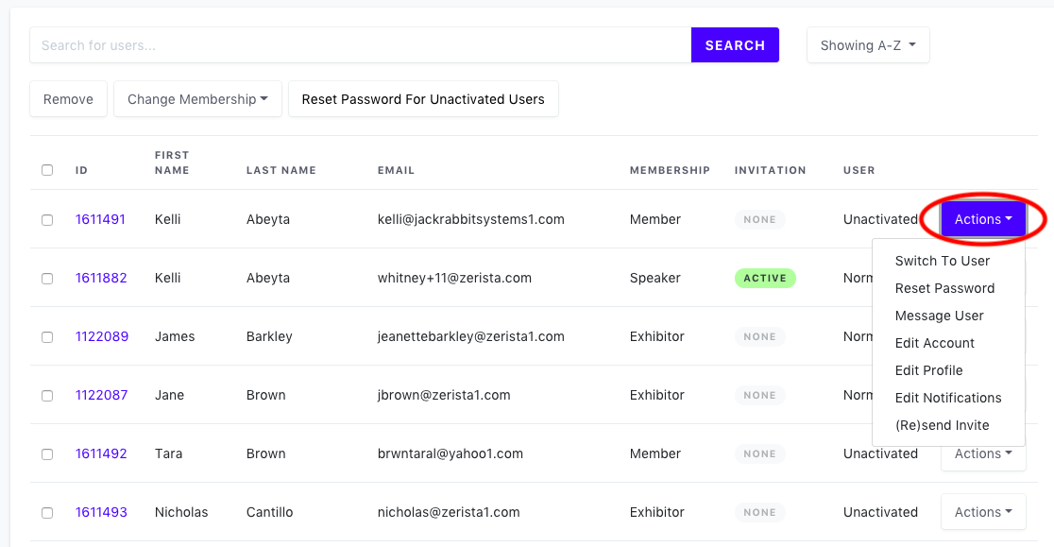This screenshot has height=547, width=1054.
Task: Select Reset Password in actions menu
Action: pyautogui.click(x=944, y=288)
